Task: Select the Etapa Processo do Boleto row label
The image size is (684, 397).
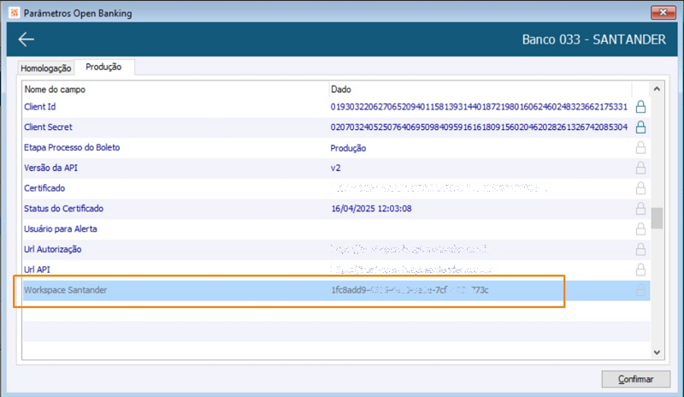Action: click(x=72, y=148)
